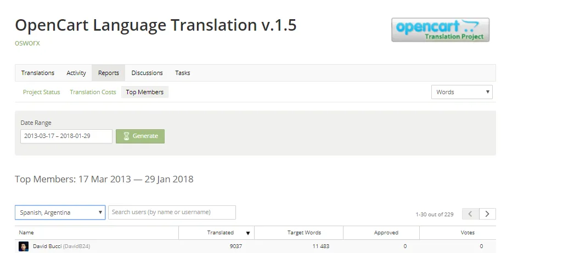Open the Translation Costs report

coord(93,92)
